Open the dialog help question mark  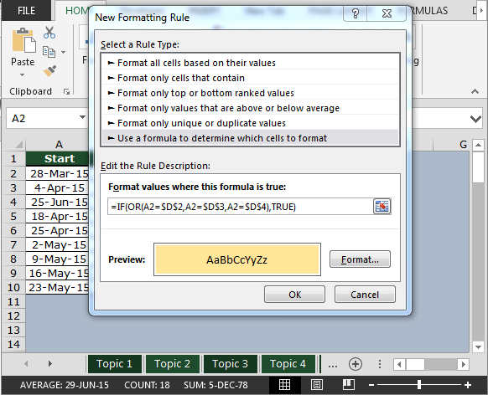[x=356, y=13]
